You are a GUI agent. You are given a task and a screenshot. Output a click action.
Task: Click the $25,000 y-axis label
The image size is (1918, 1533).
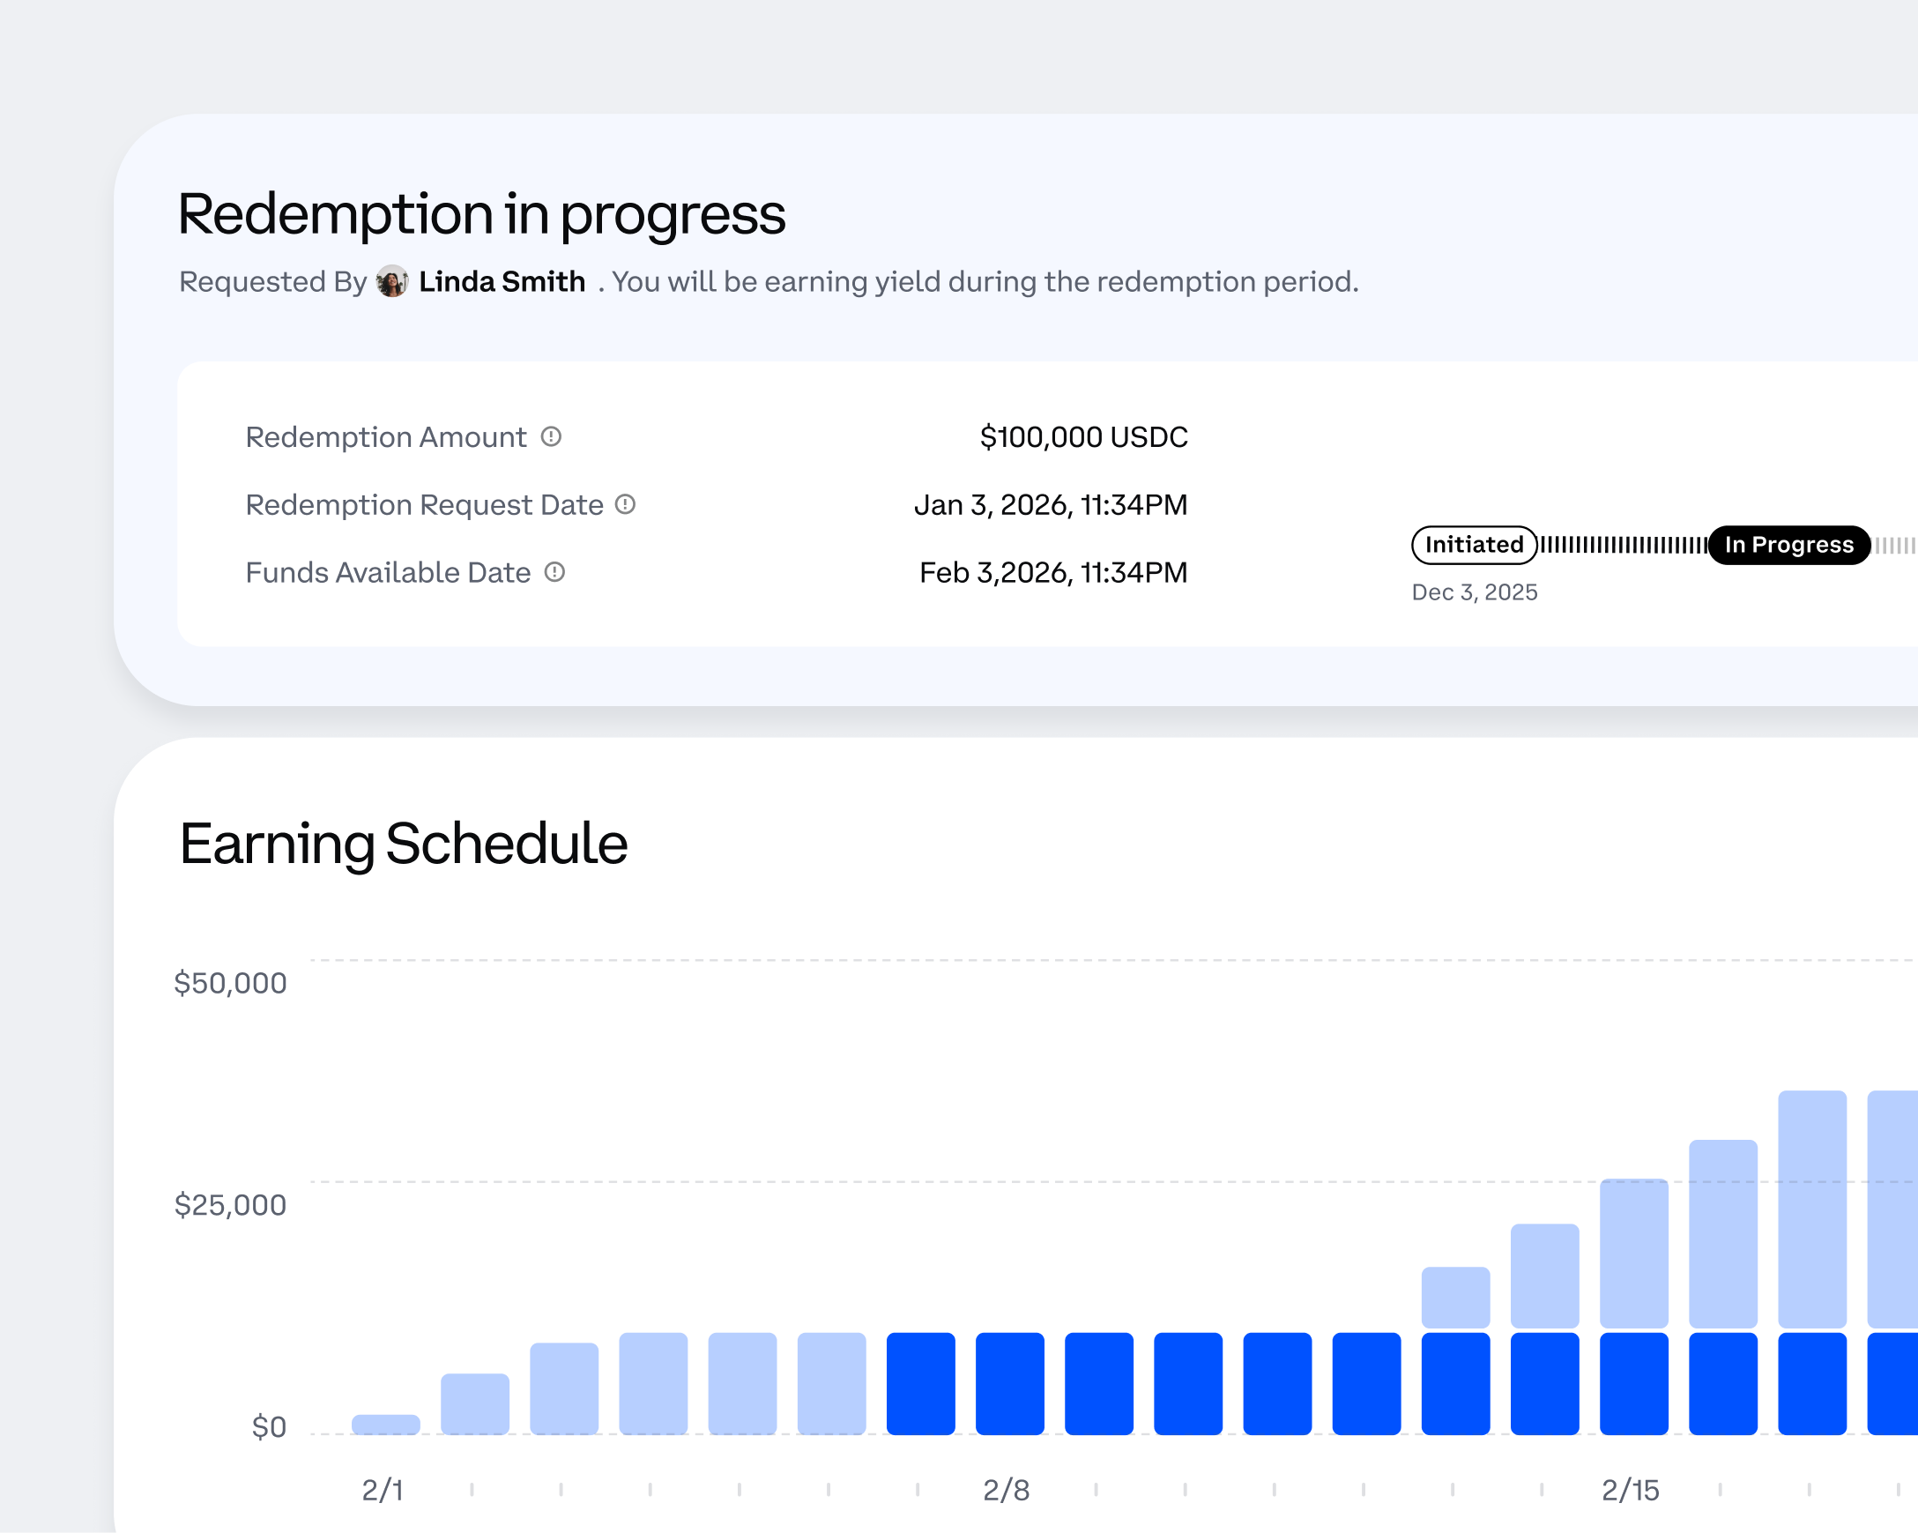tap(230, 1205)
